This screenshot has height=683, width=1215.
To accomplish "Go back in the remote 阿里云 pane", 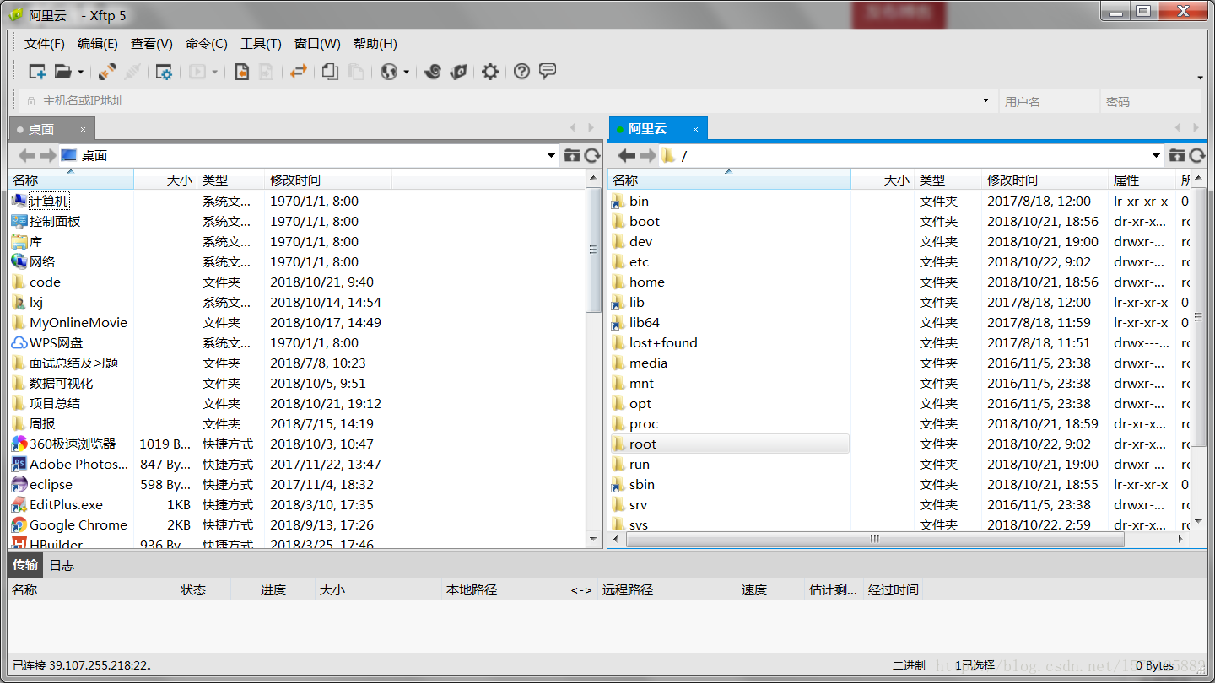I will click(627, 155).
